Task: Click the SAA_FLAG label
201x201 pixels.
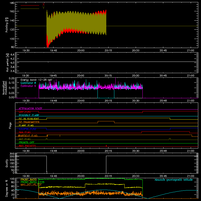Action: [x=25, y=132]
